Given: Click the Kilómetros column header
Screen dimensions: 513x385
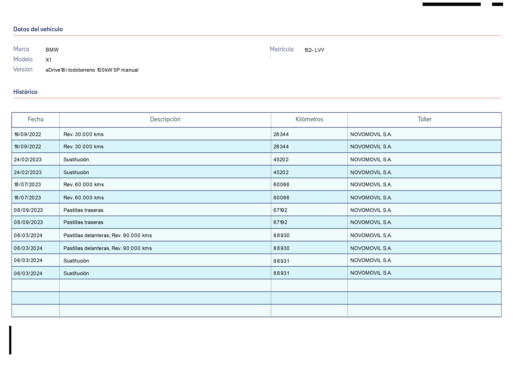Looking at the screenshot, I should click(309, 119).
